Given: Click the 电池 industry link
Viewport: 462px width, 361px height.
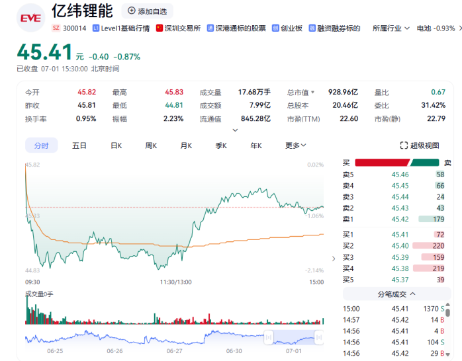Looking at the screenshot, I should click(423, 28).
